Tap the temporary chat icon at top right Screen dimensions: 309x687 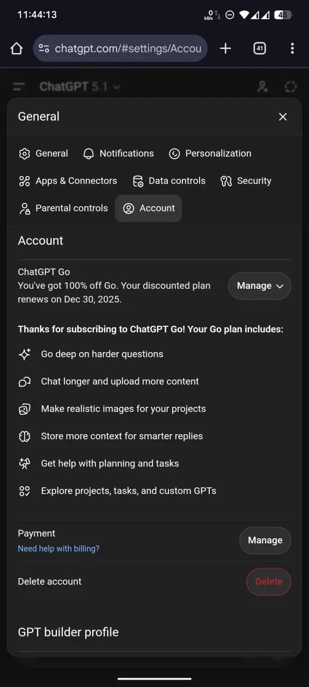(x=291, y=86)
